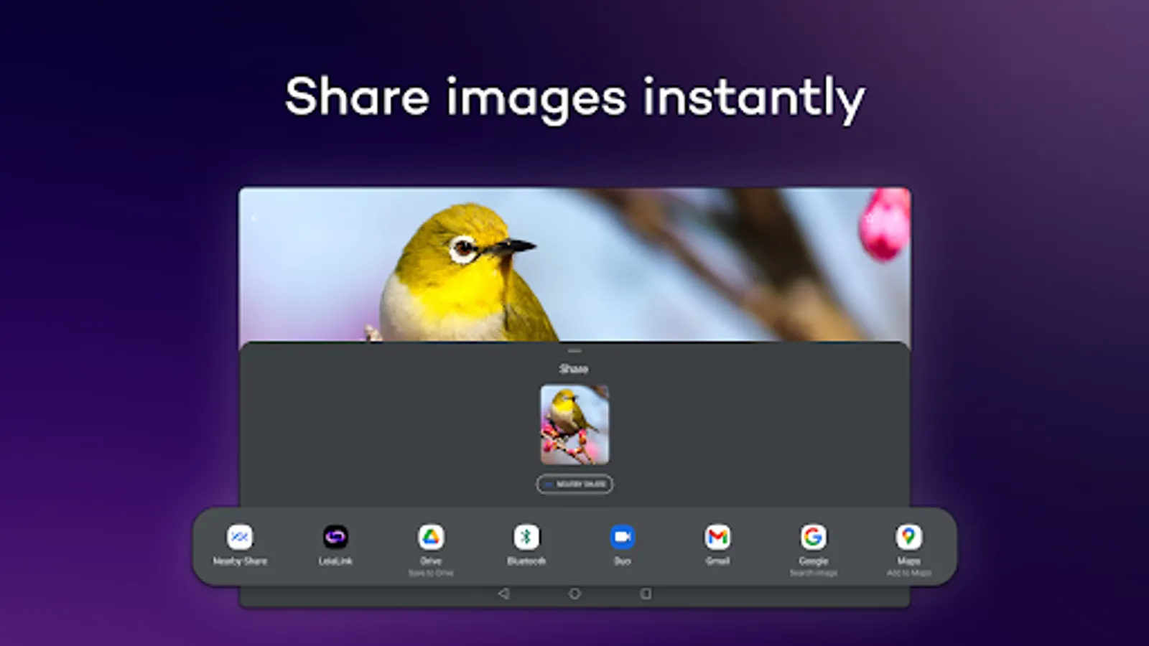Click the large bird photo behind the sheet
The image size is (1149, 646).
(x=574, y=264)
